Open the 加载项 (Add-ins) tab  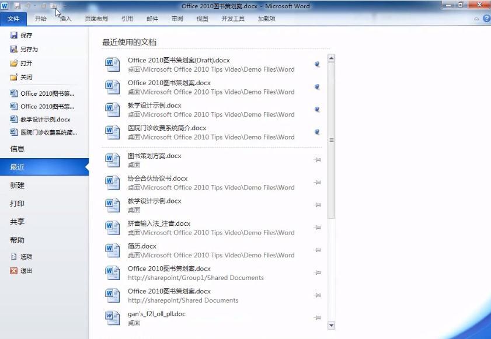pos(266,19)
